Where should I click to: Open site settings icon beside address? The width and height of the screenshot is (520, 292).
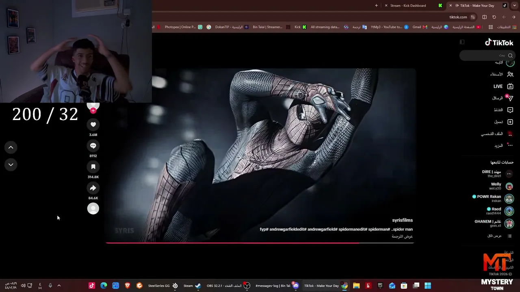coord(473,17)
